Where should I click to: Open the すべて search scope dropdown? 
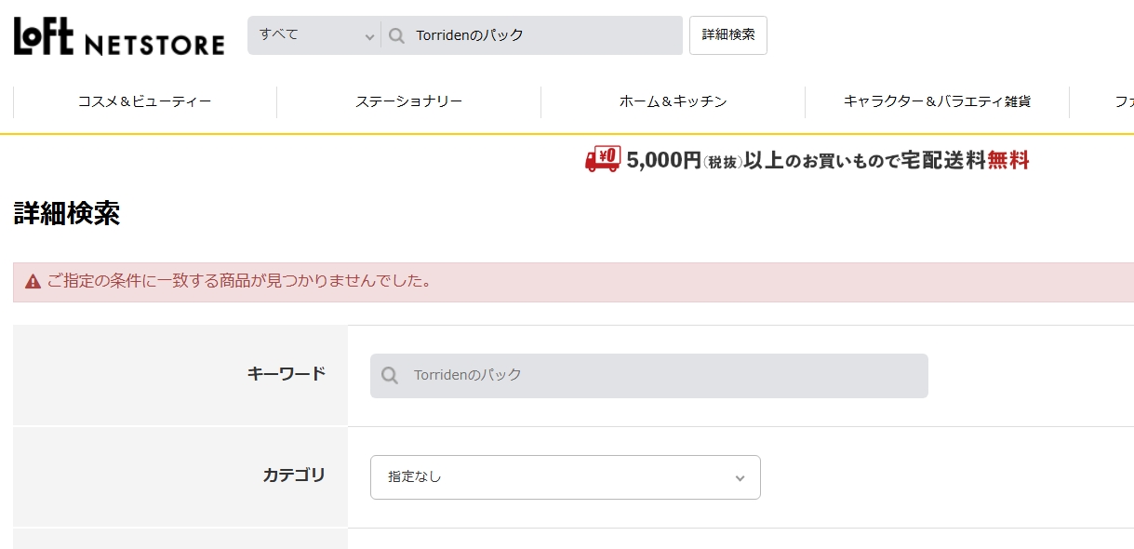(314, 35)
